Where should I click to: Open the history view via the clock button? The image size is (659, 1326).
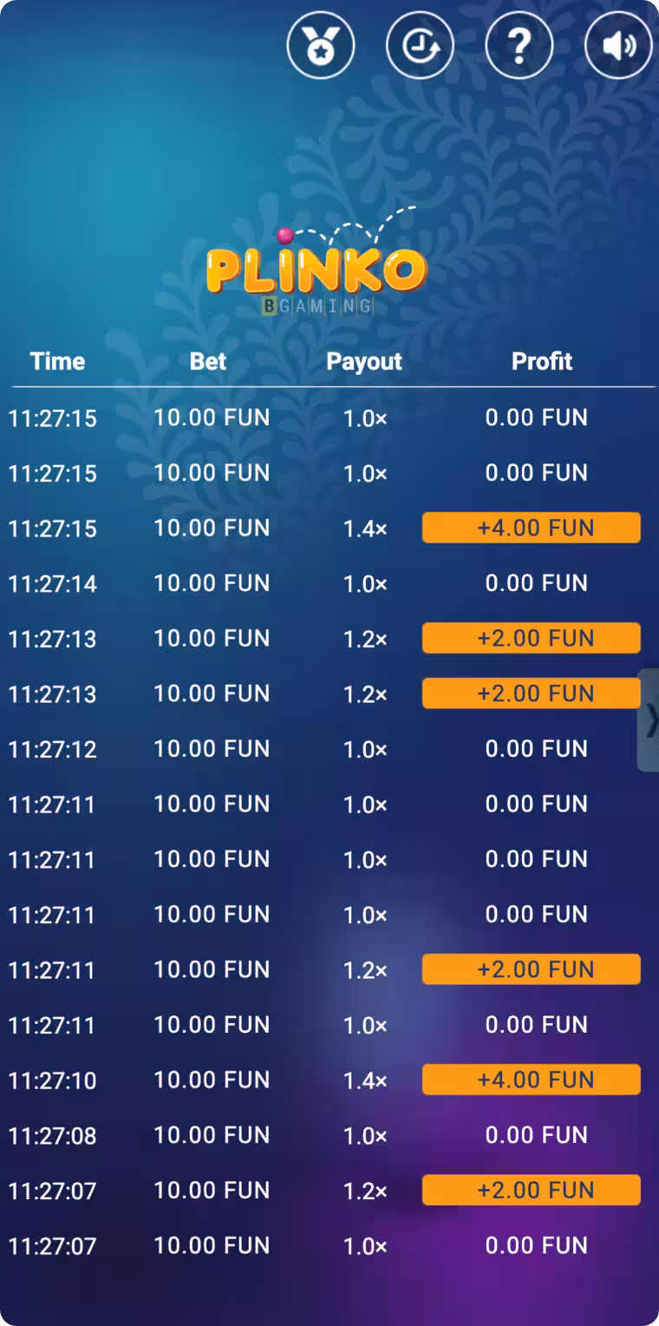(420, 45)
